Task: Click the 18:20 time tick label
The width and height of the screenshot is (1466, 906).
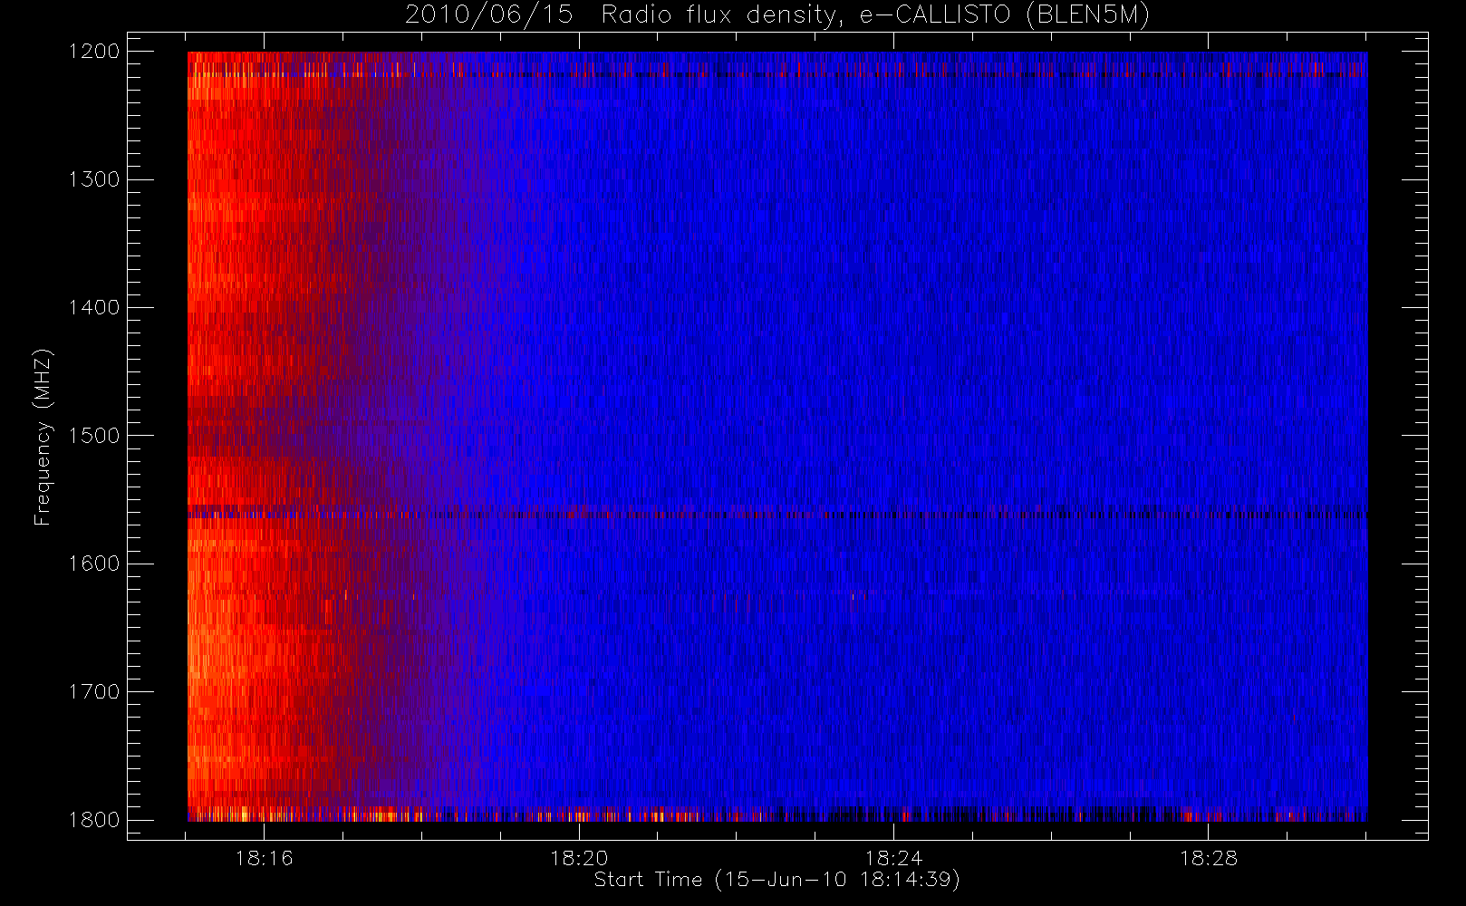Action: pyautogui.click(x=579, y=858)
